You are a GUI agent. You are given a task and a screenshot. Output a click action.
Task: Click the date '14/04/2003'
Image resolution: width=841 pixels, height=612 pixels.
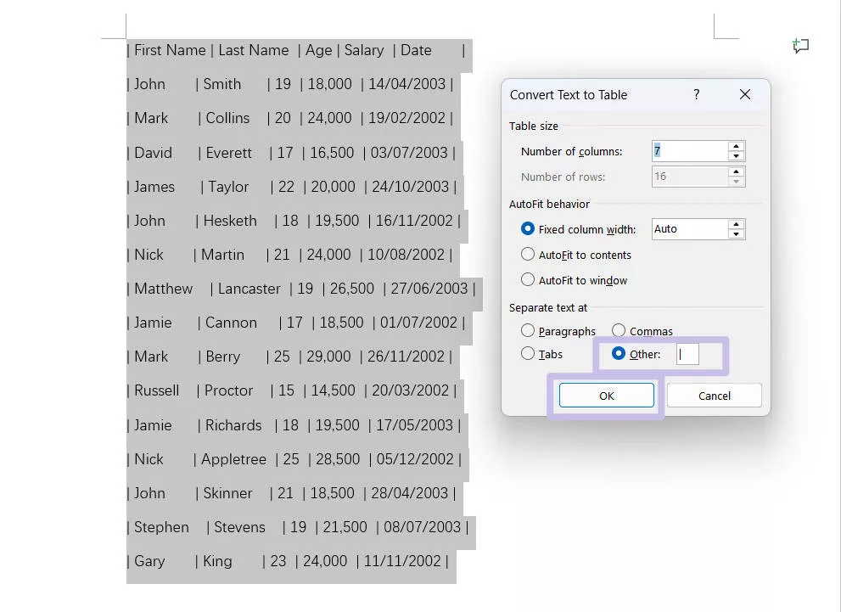click(407, 84)
